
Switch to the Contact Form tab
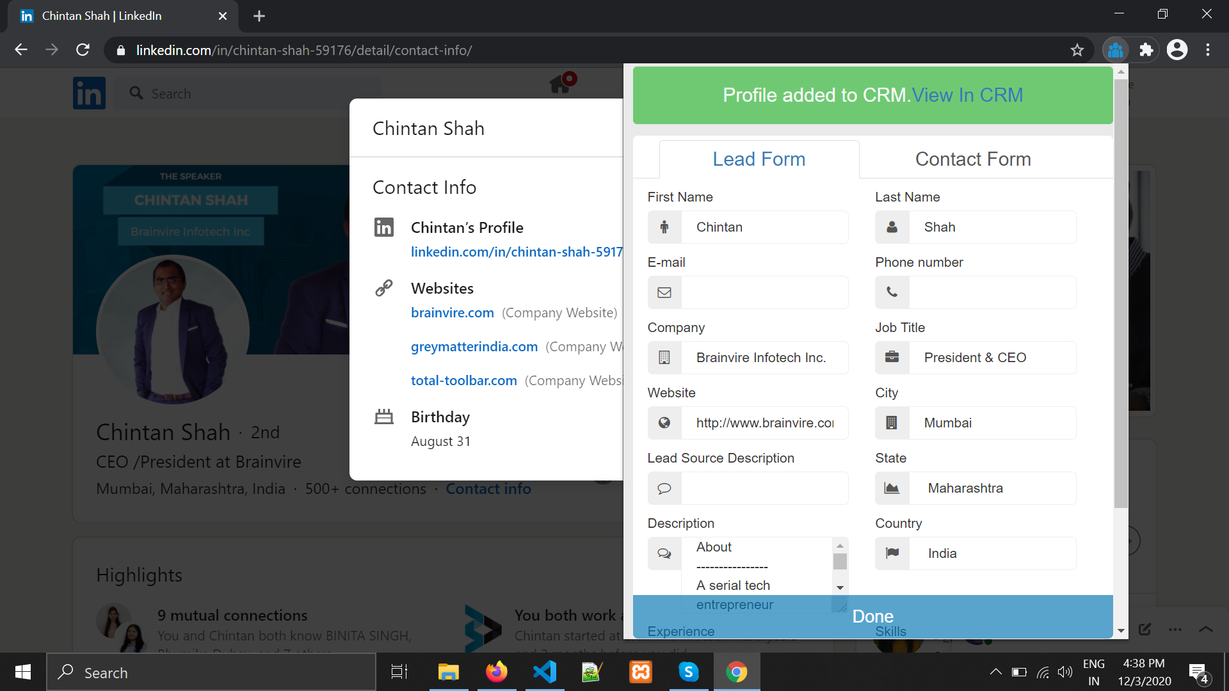tap(973, 159)
